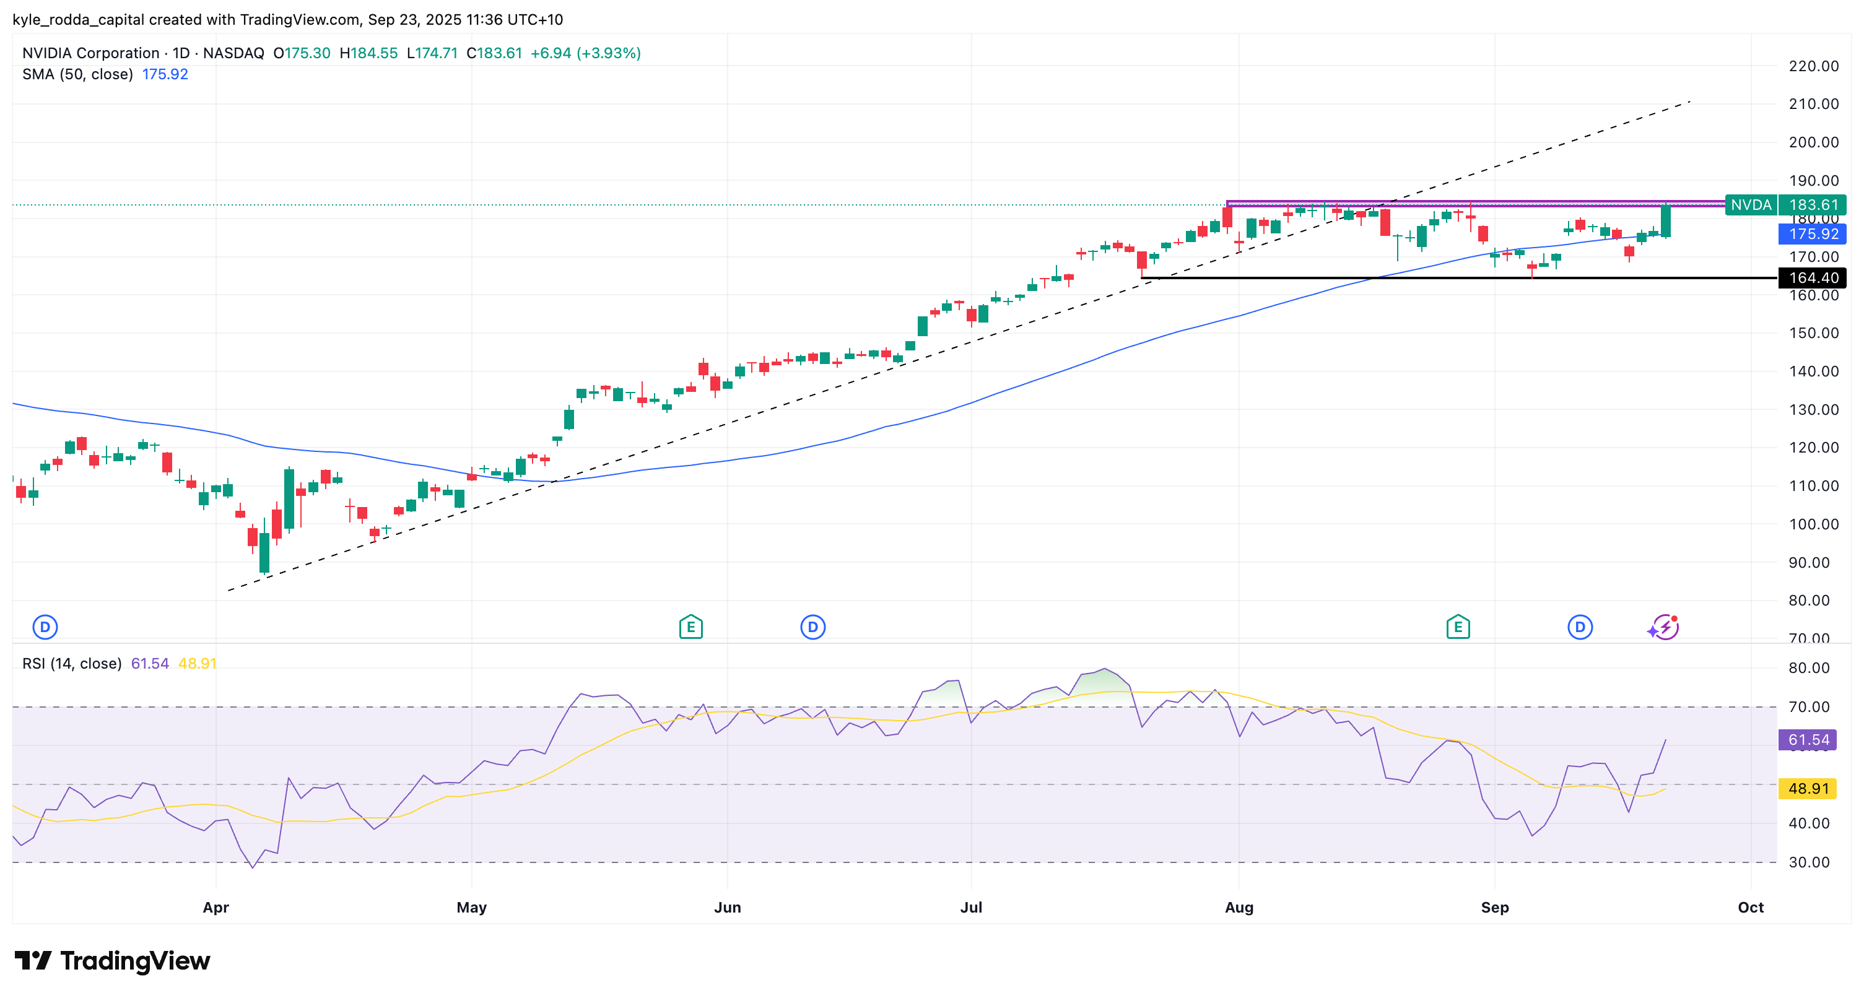Click the Jul label on time axis
The image size is (1864, 998).
pos(971,907)
